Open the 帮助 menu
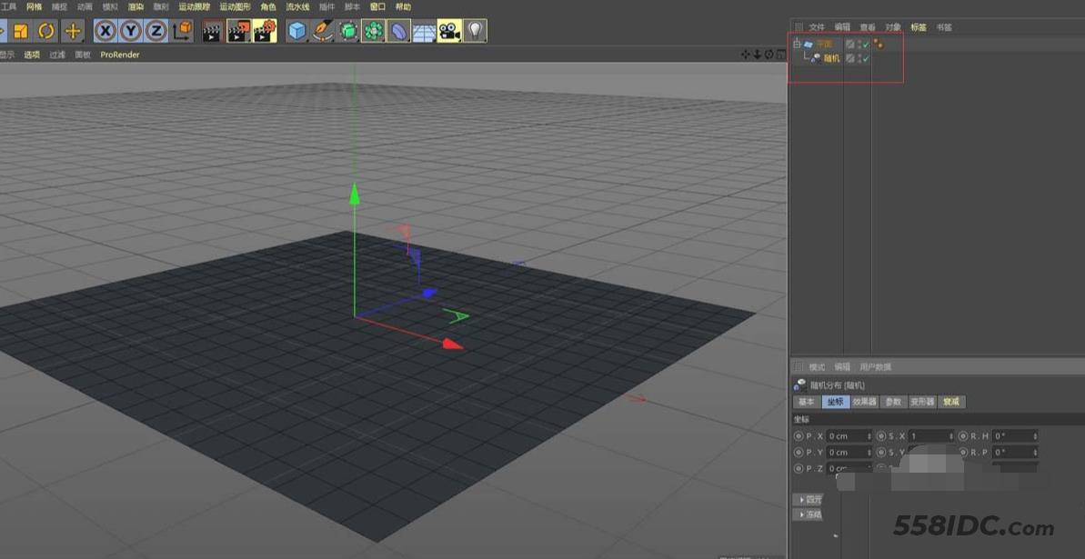Image resolution: width=1085 pixels, height=559 pixels. 403,6
